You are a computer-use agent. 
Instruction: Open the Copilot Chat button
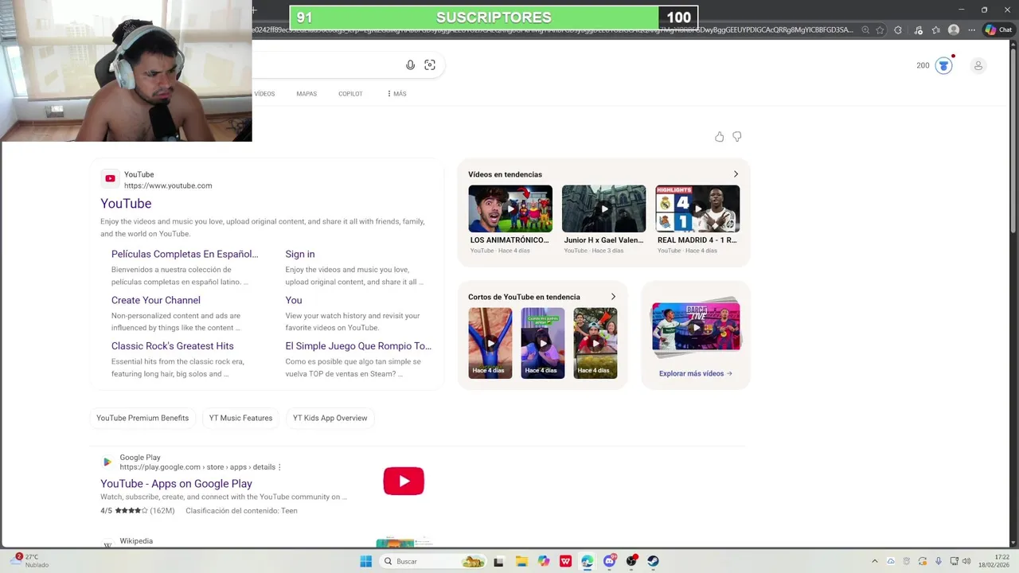(998, 30)
